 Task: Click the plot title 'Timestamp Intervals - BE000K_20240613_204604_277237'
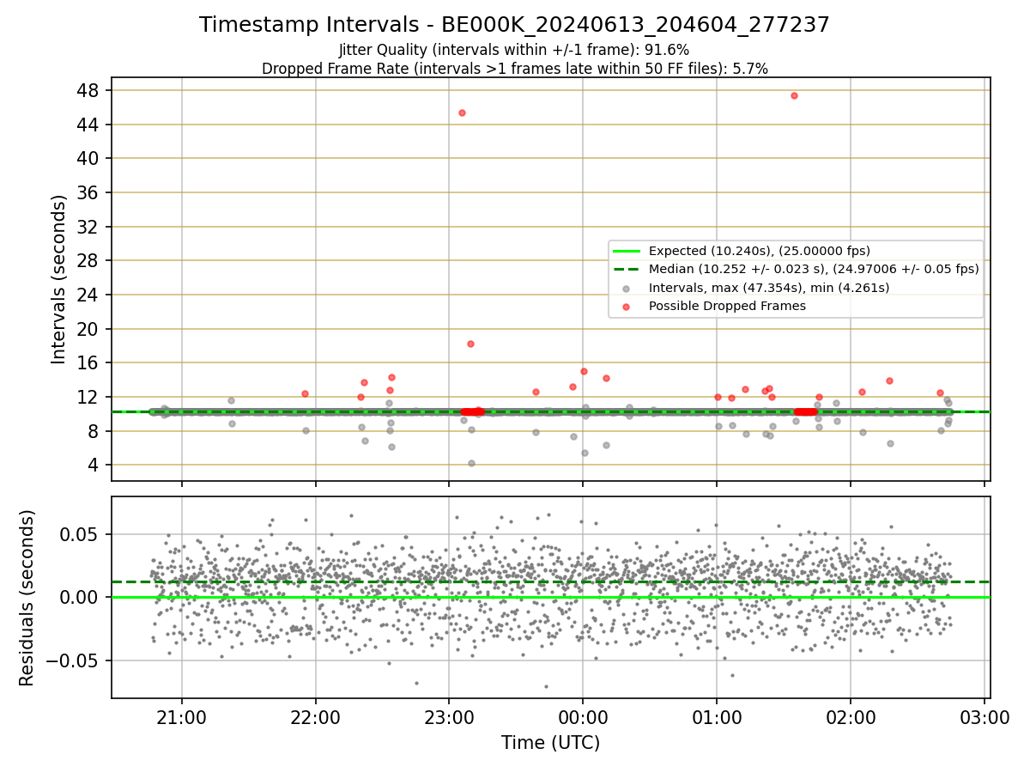click(x=514, y=25)
